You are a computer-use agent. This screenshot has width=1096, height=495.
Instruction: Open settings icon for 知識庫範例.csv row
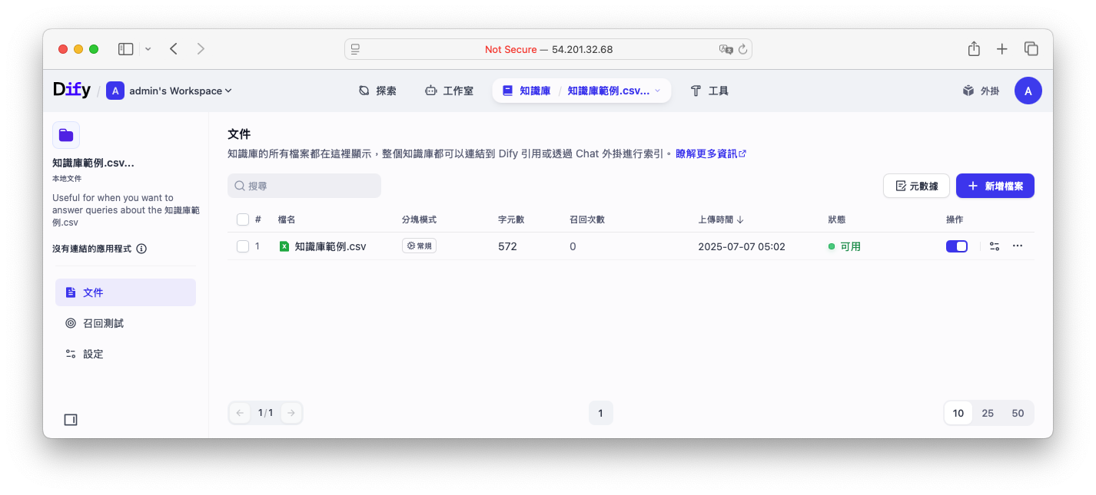995,246
